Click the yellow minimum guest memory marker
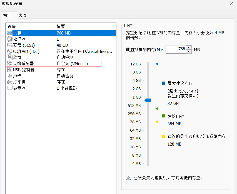 (x=157, y=122)
